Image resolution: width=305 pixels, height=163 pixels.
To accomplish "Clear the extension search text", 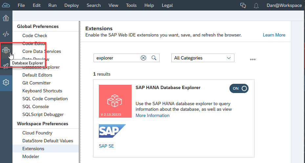I will pyautogui.click(x=143, y=58).
